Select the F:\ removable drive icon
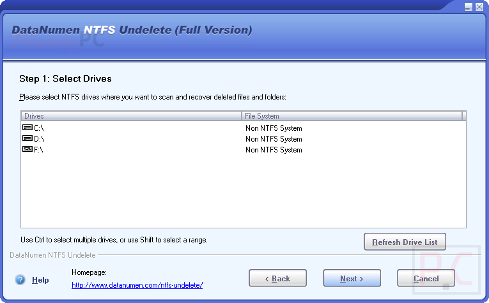This screenshot has width=489, height=303. (27, 149)
